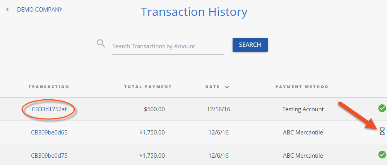Open transaction CB309be0d75
This screenshot has width=387, height=165.
(49, 156)
